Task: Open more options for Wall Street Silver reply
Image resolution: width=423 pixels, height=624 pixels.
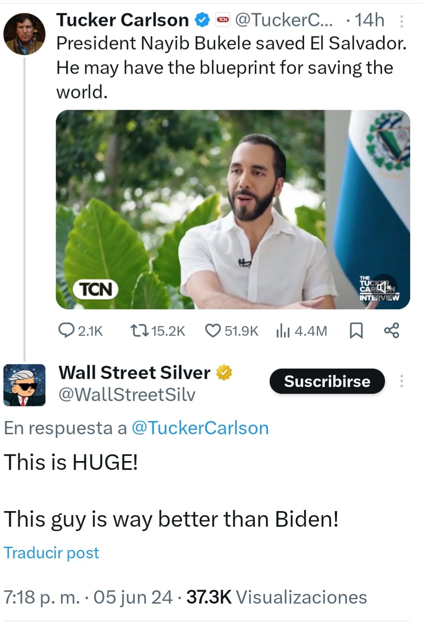Action: 402,381
